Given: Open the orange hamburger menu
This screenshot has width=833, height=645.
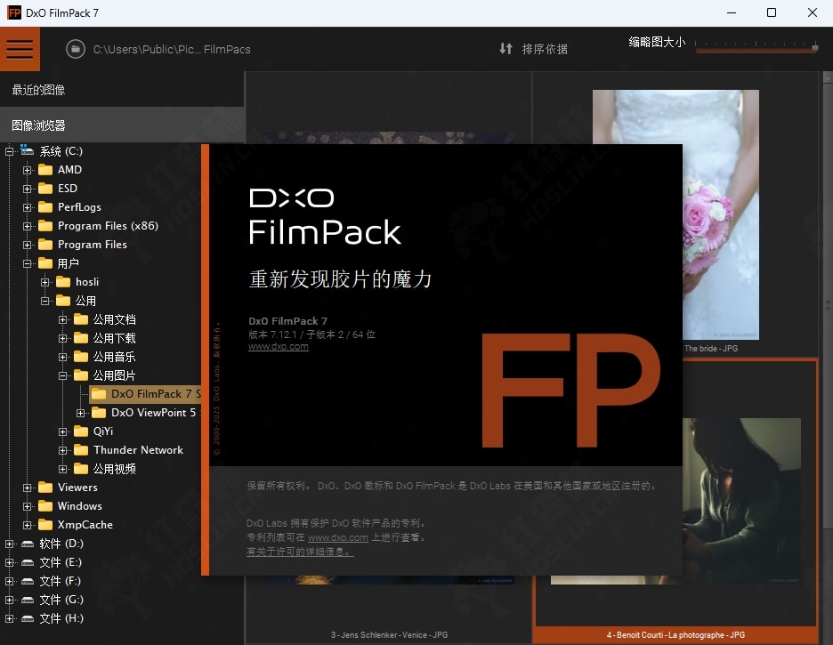Looking at the screenshot, I should point(20,49).
